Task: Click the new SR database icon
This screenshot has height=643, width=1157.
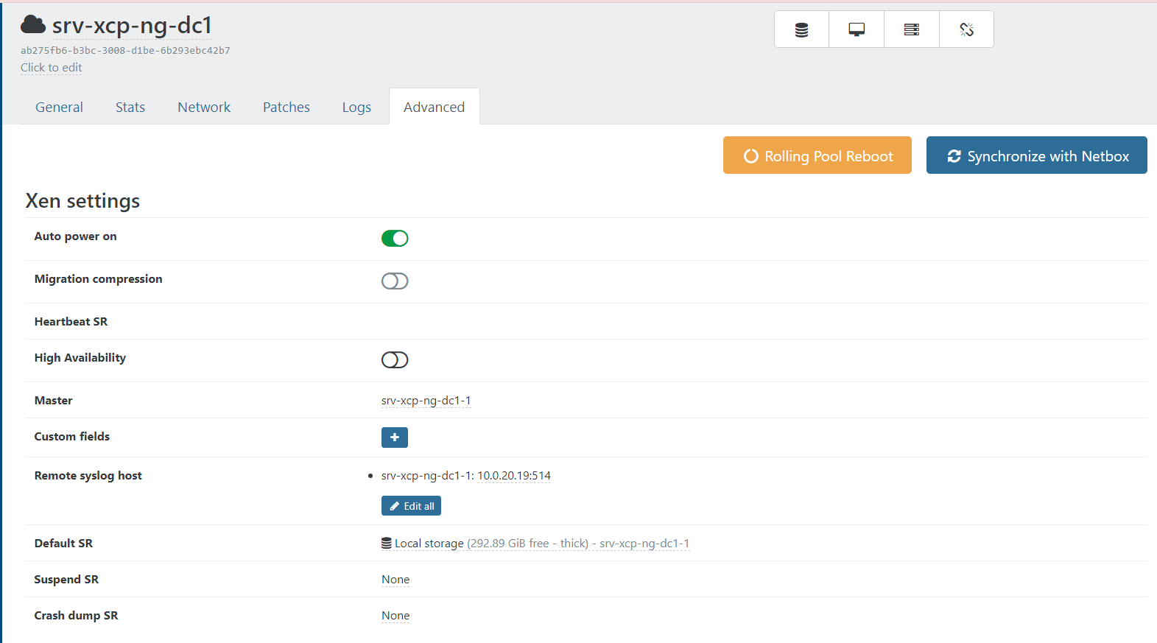Action: click(x=801, y=29)
